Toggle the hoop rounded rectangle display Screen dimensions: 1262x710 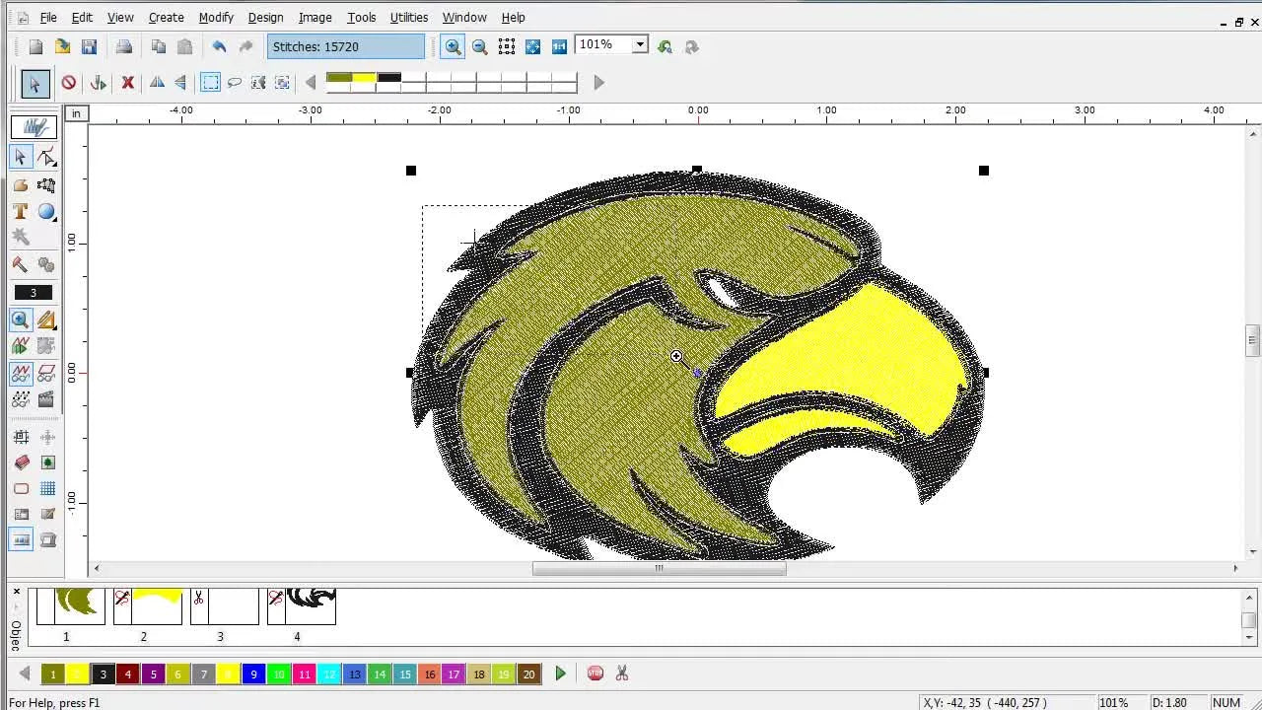(x=21, y=488)
